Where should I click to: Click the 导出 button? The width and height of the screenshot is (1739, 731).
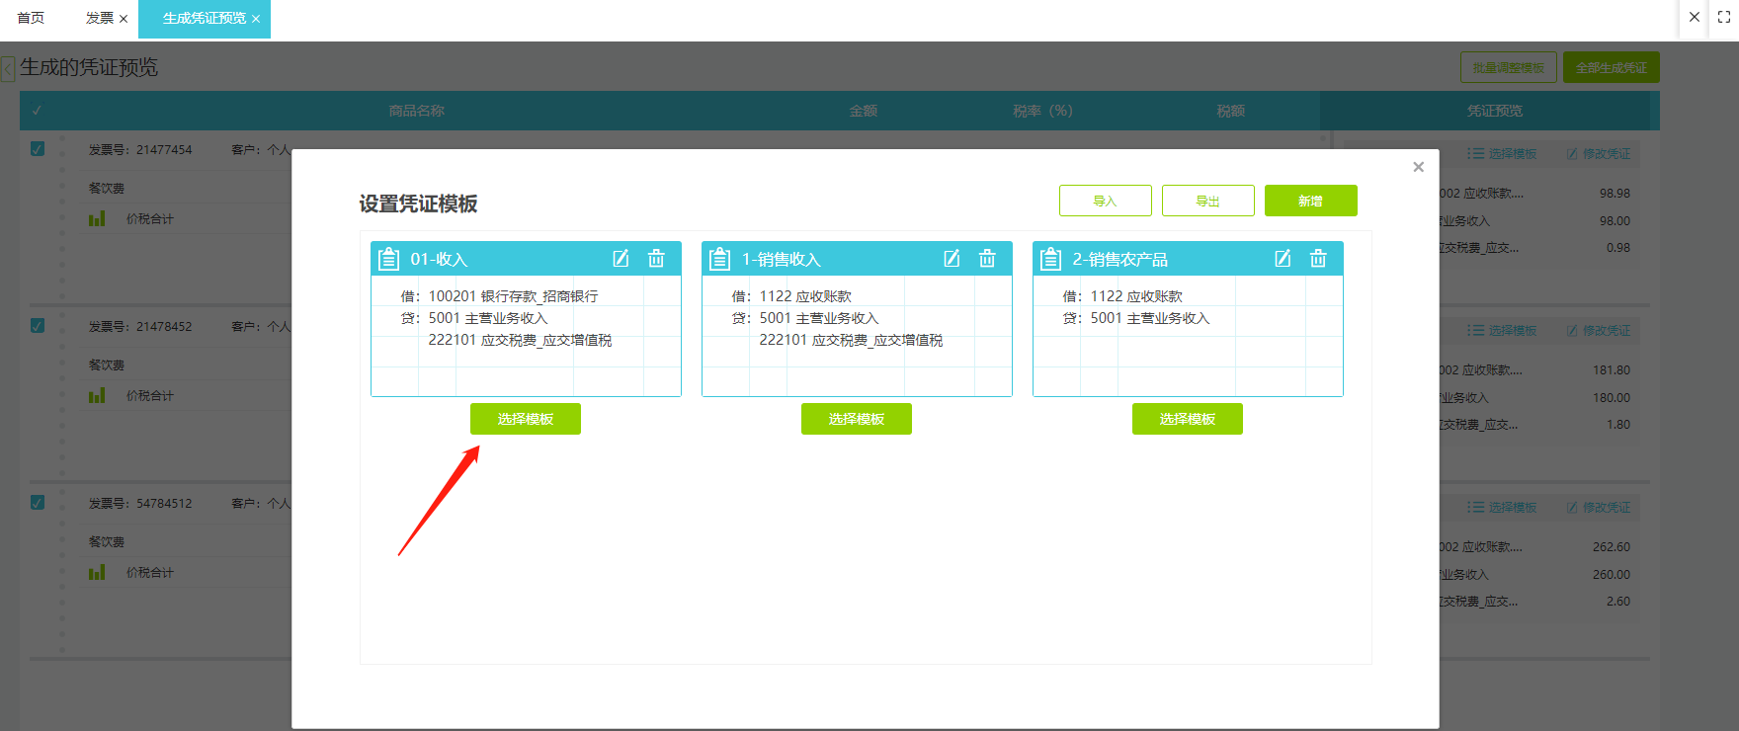click(x=1207, y=201)
